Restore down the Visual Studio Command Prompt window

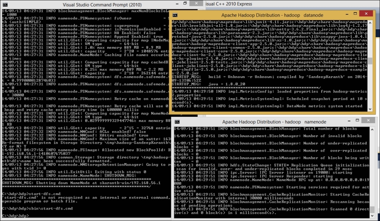tap(185, 3)
